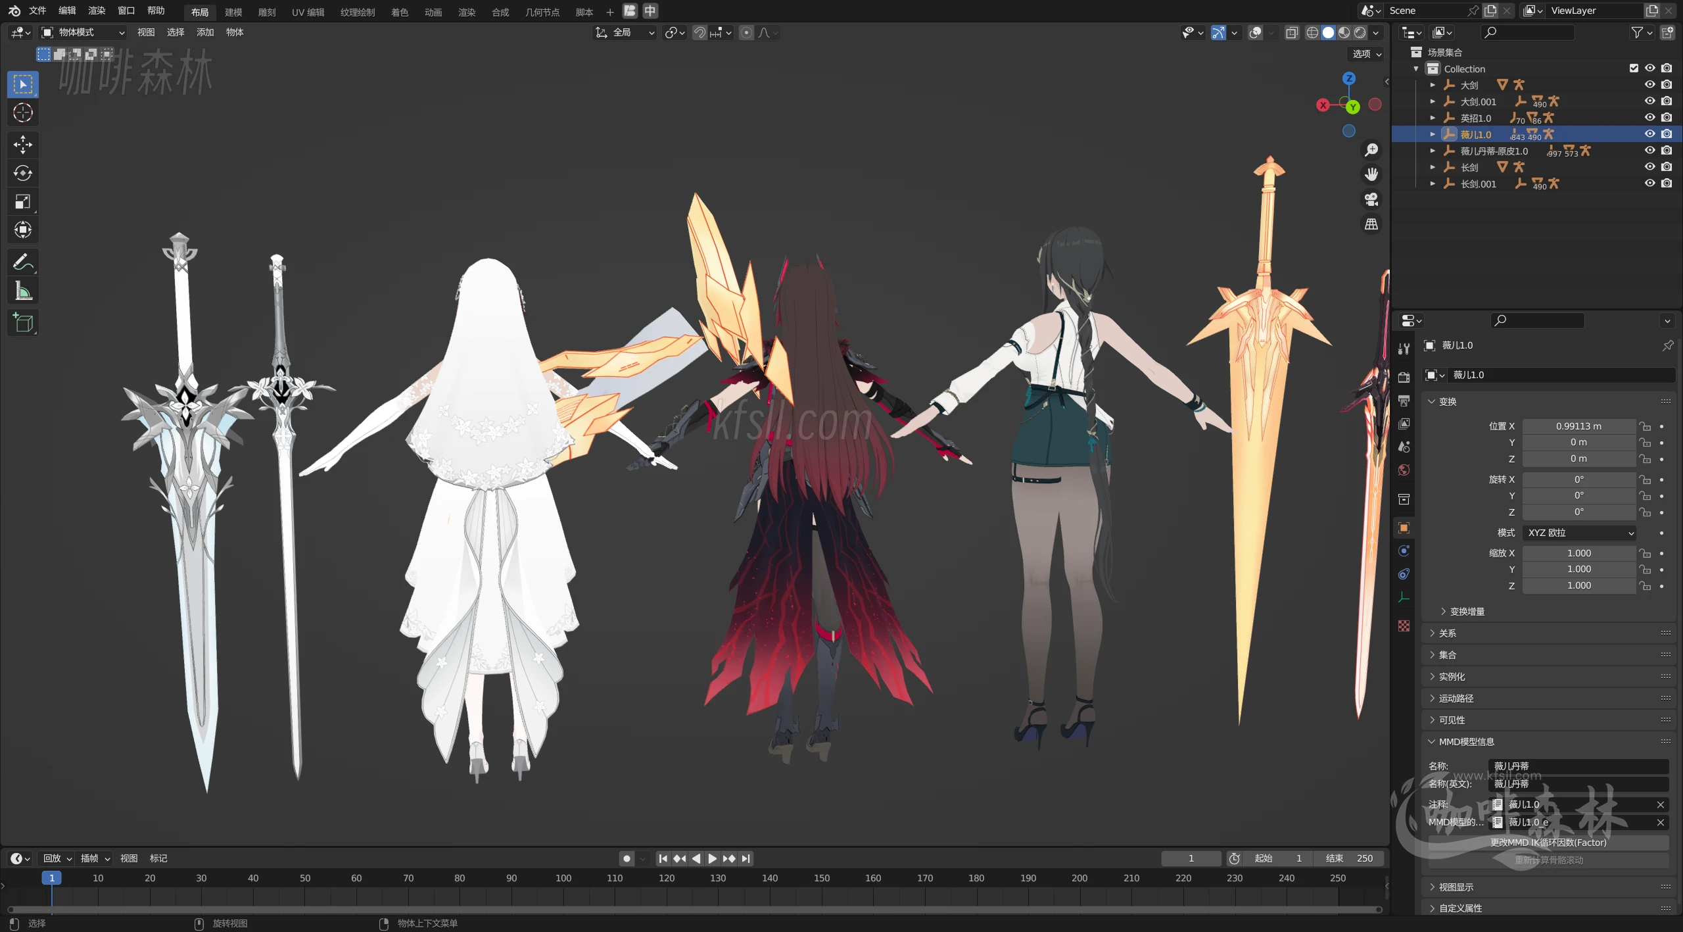Open the Render properties tab
Screen dimensions: 1683x932
(x=1404, y=378)
